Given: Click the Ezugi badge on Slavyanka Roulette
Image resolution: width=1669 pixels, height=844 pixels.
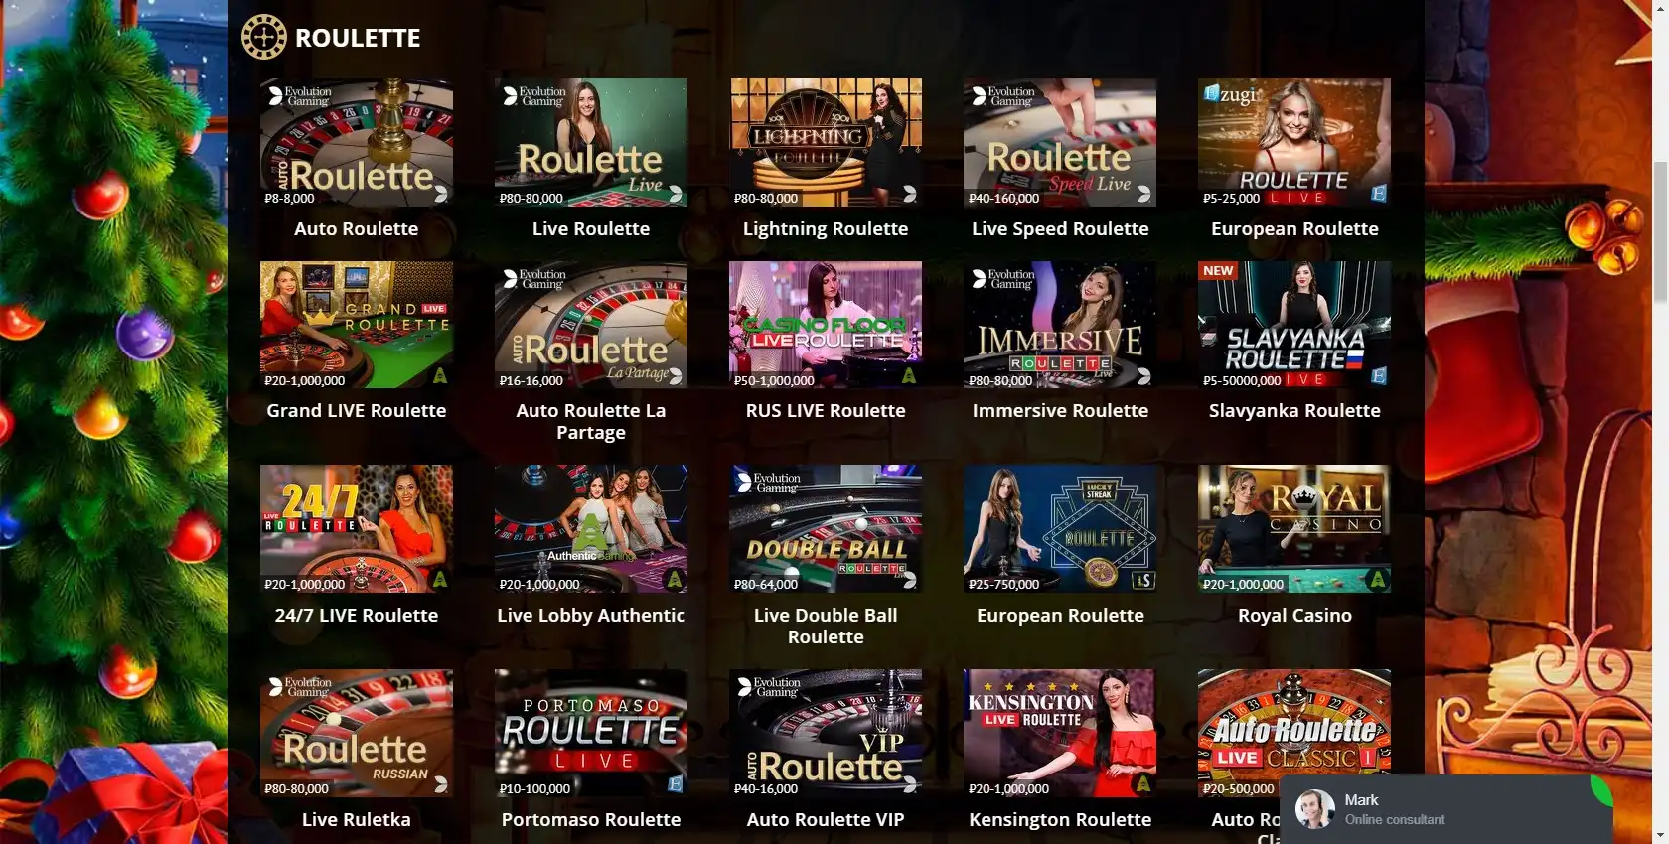Looking at the screenshot, I should tap(1379, 376).
